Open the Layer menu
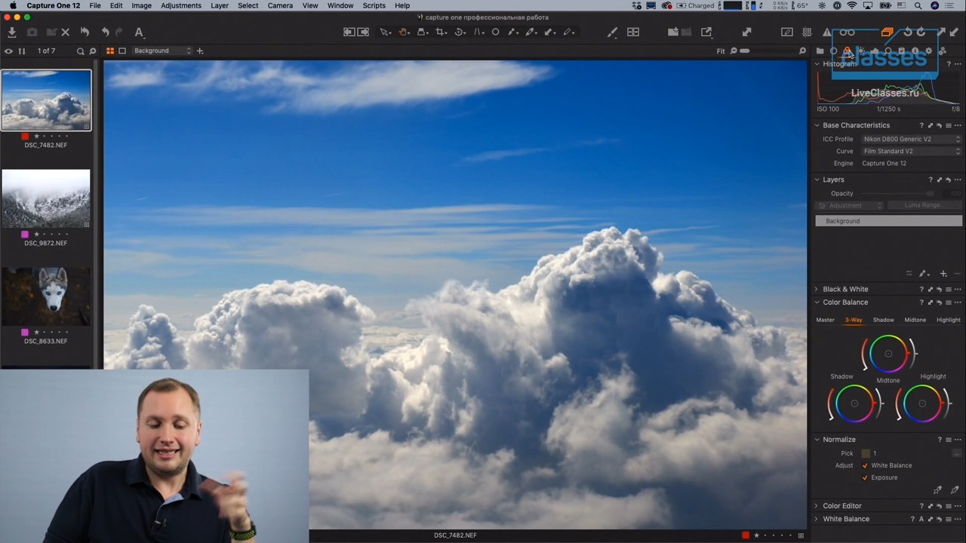Screen dimensions: 966x543 220,5
